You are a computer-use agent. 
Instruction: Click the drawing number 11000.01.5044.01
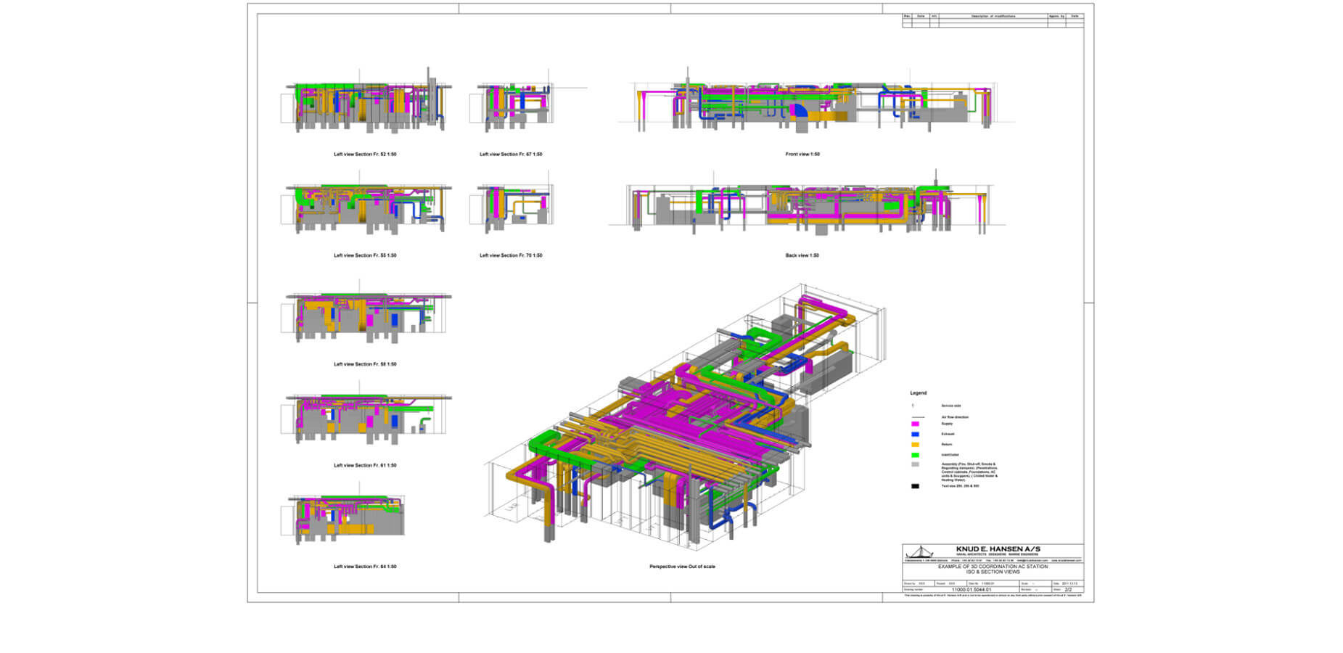pos(971,590)
